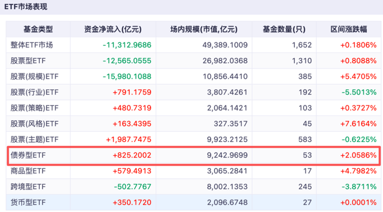383x212 pixels.
Task: Select the 股票型ETF row label
Action: 28,61
